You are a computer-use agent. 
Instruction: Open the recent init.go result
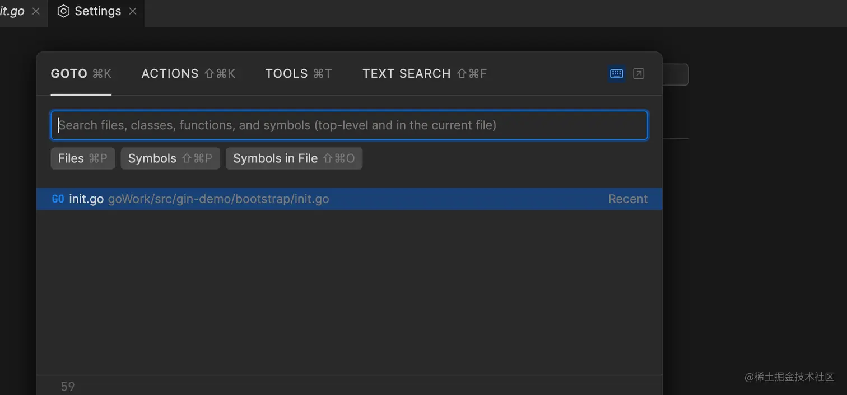pos(349,199)
